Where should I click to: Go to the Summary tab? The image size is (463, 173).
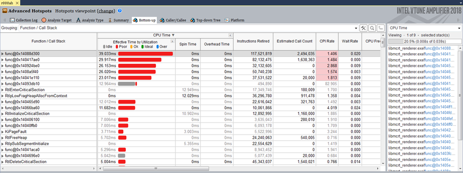tap(118, 20)
